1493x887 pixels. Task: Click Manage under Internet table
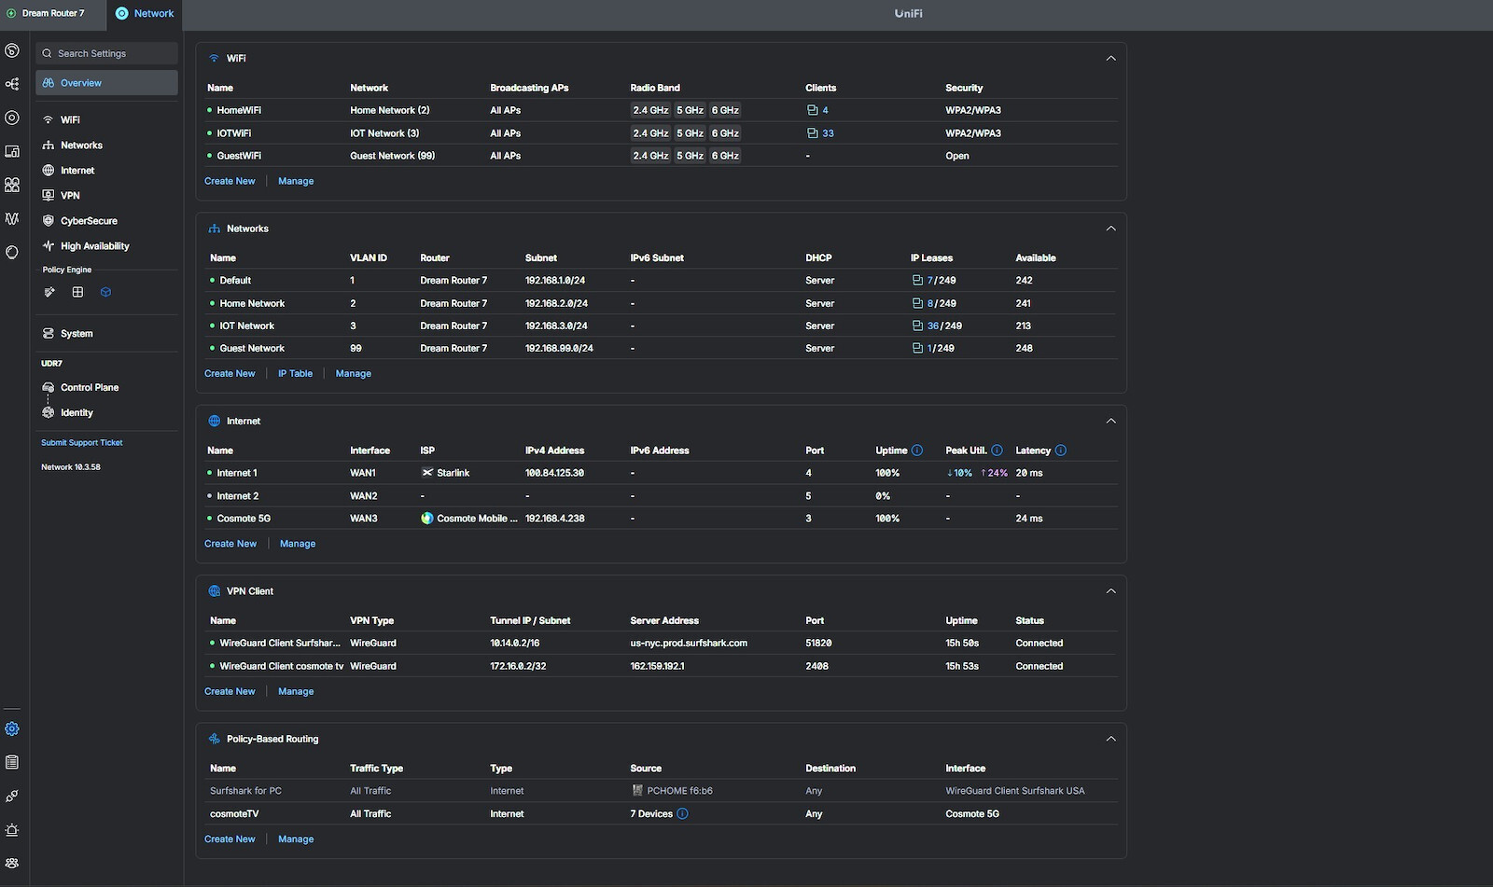pyautogui.click(x=298, y=544)
